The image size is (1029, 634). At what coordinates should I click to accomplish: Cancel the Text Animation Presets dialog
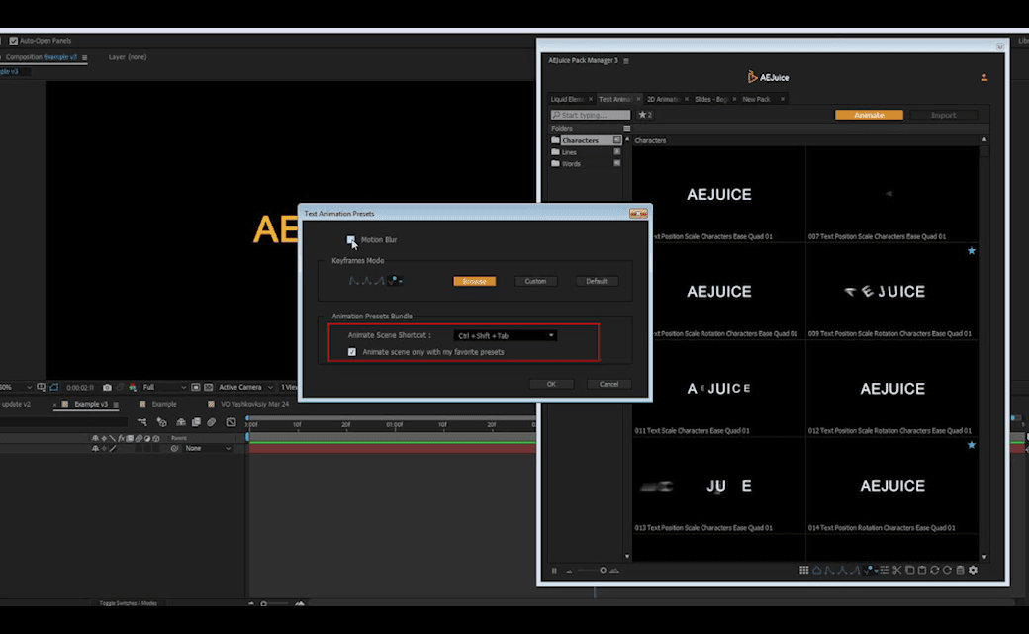609,384
